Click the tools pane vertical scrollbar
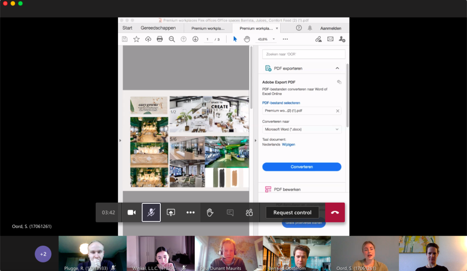The width and height of the screenshot is (467, 271). (x=348, y=95)
